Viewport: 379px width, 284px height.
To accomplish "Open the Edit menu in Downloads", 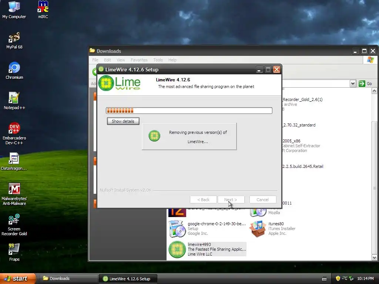I will 107,60.
